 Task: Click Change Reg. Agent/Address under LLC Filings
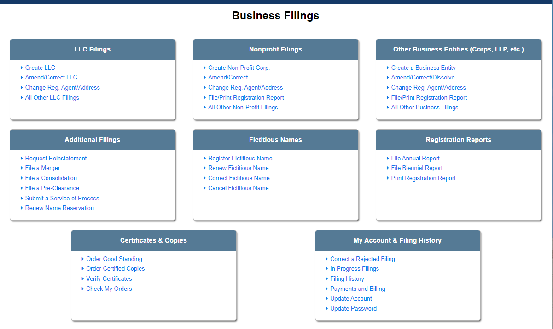tap(62, 87)
